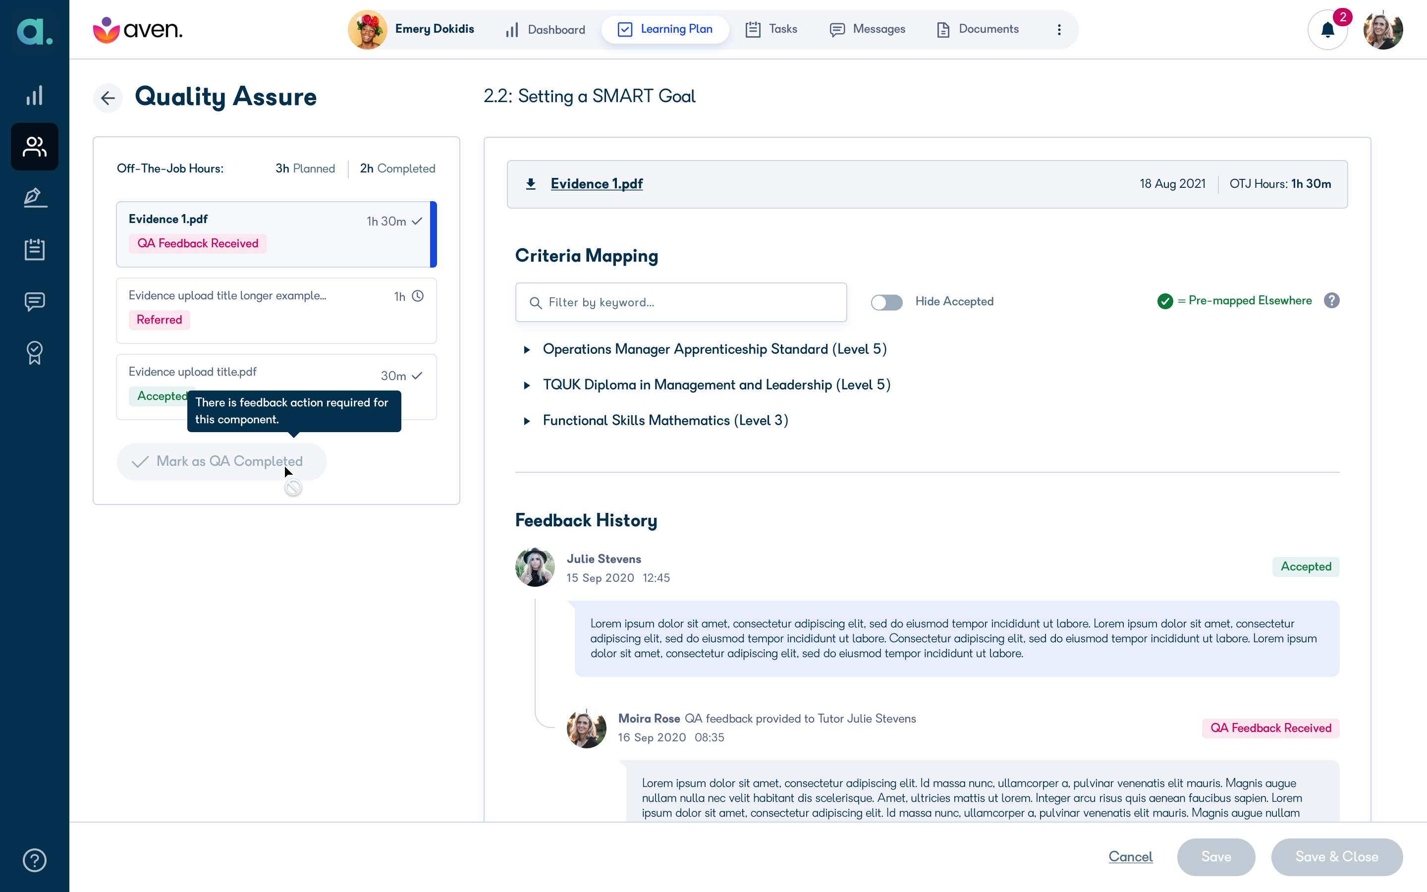Open the three-dot more options menu
The height and width of the screenshot is (892, 1427).
click(x=1059, y=30)
